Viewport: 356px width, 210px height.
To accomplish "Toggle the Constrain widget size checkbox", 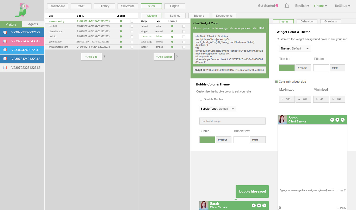I will (x=276, y=82).
